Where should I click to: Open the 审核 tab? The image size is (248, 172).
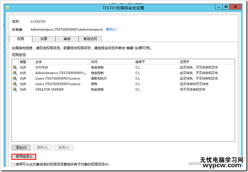(x=67, y=39)
